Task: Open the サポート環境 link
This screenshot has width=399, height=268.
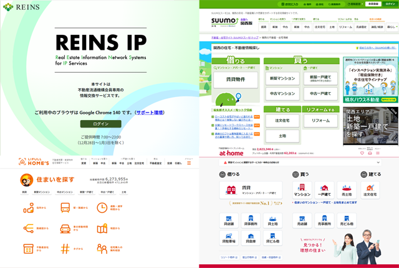Action: pyautogui.click(x=150, y=113)
